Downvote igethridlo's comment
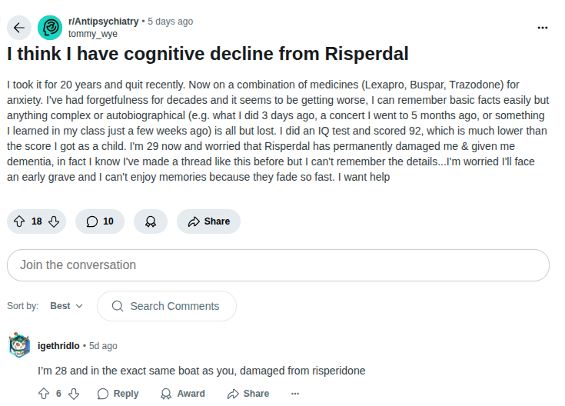Screen dimensions: 565x406 [74, 394]
